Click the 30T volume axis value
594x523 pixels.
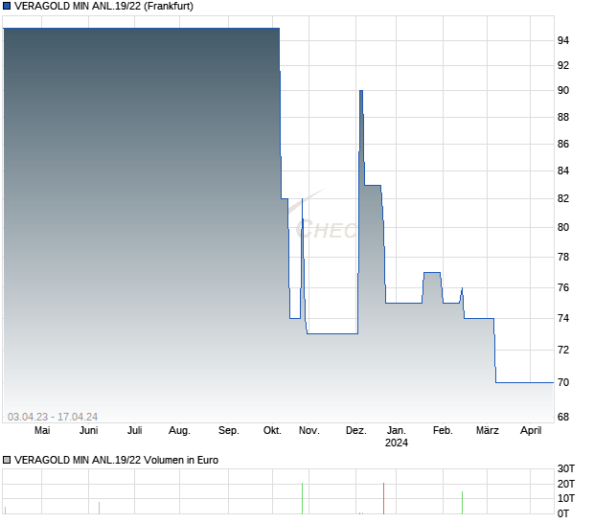click(566, 468)
